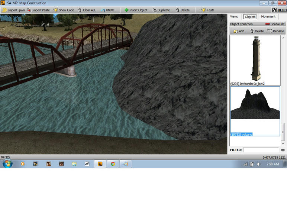Click Clear ALL trash button
The width and height of the screenshot is (287, 223).
pyautogui.click(x=87, y=10)
